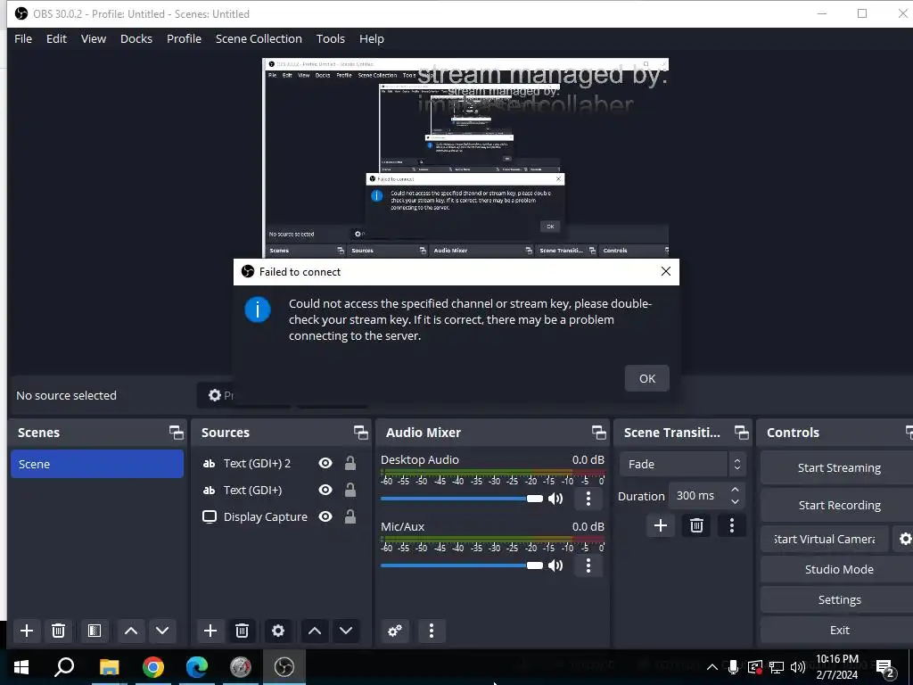Mute Desktop Audio speaker icon
913x685 pixels.
555,499
